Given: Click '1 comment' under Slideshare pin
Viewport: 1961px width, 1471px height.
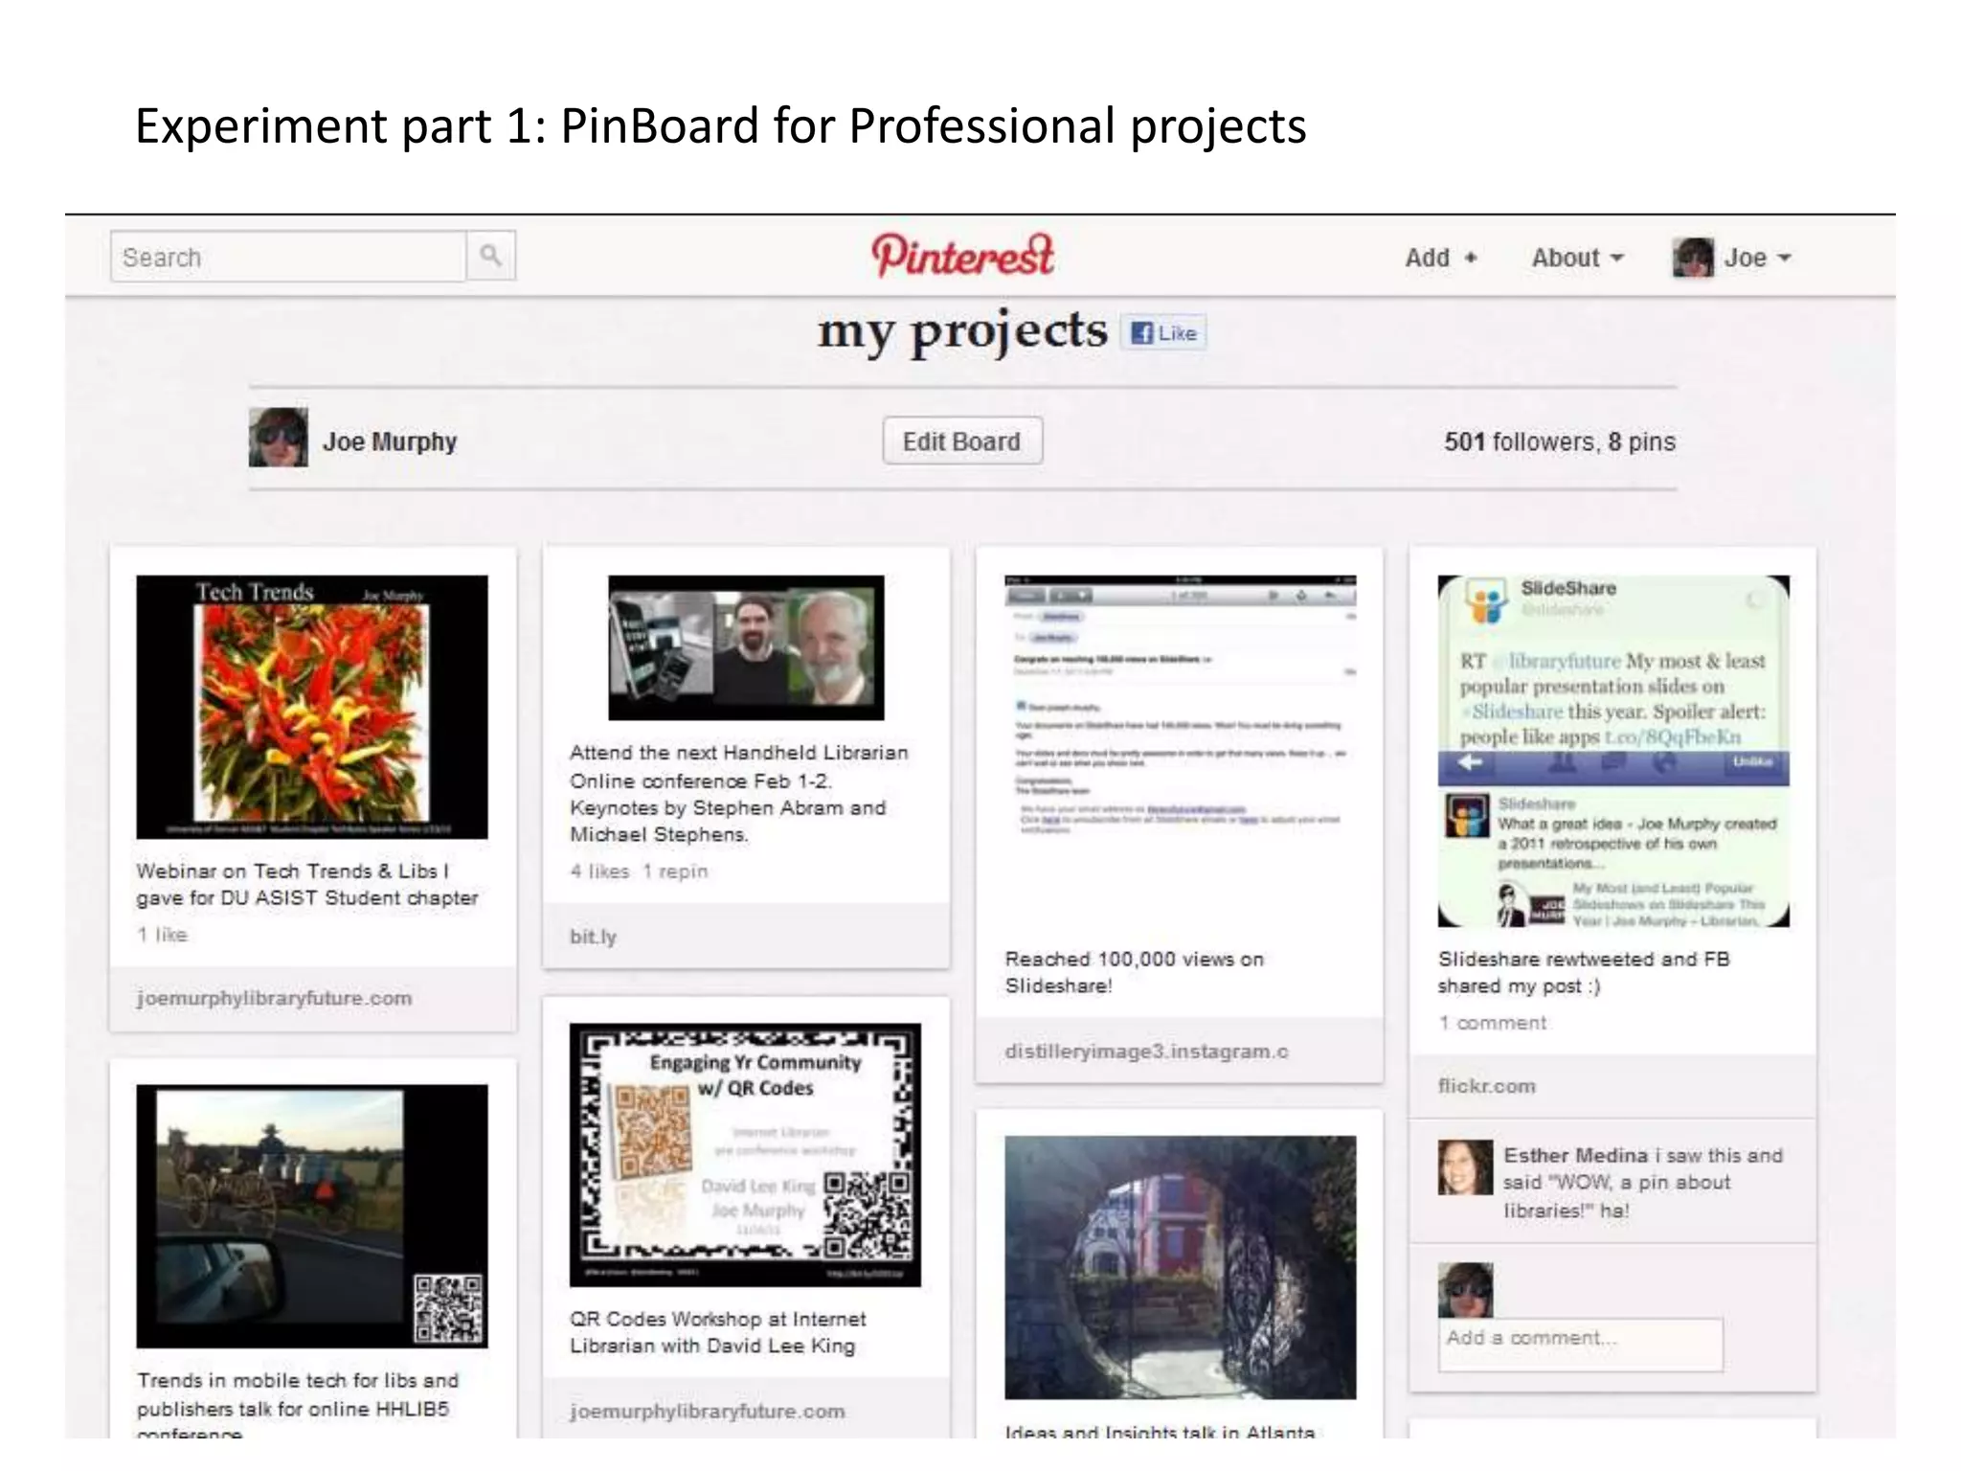Looking at the screenshot, I should click(x=1492, y=1023).
